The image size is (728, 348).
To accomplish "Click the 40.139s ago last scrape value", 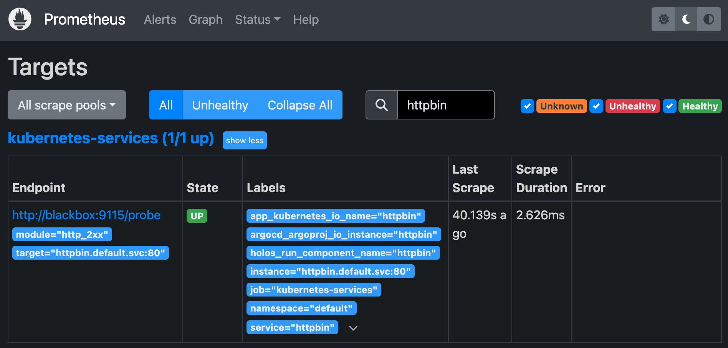I will click(x=479, y=224).
